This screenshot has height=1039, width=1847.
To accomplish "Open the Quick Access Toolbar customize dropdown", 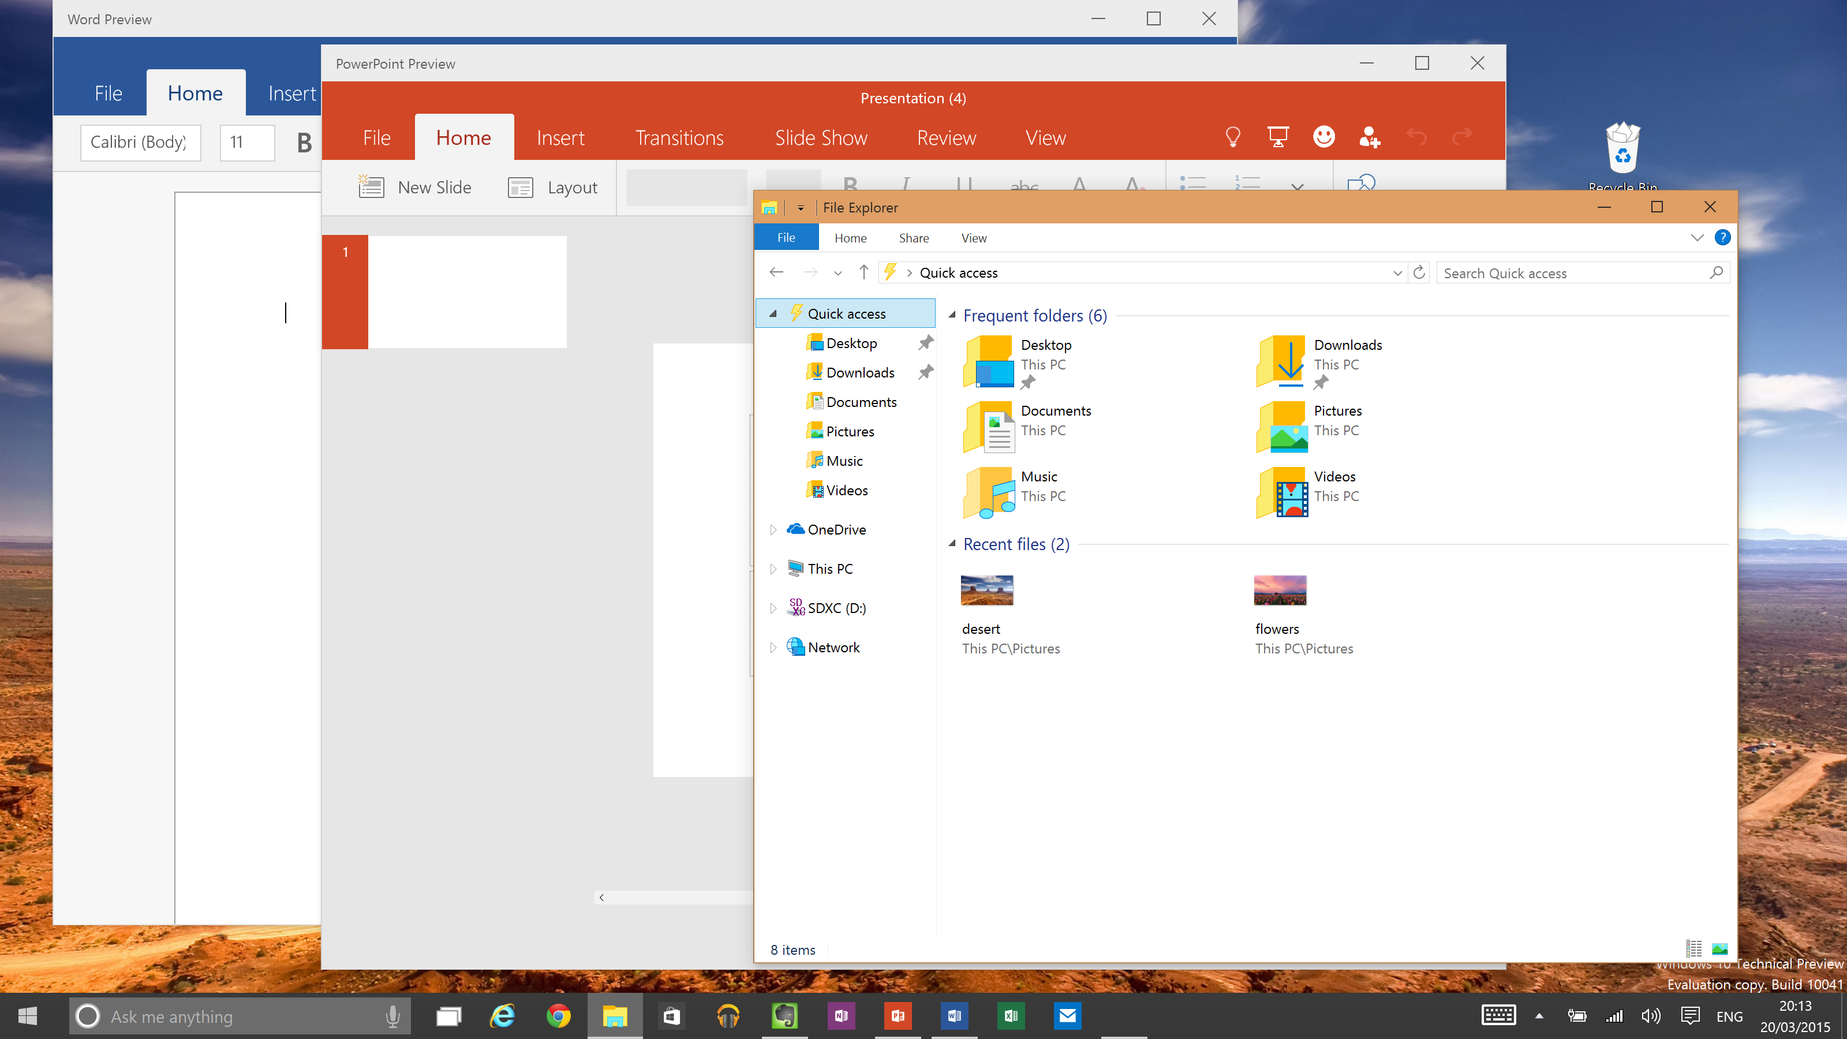I will click(800, 208).
